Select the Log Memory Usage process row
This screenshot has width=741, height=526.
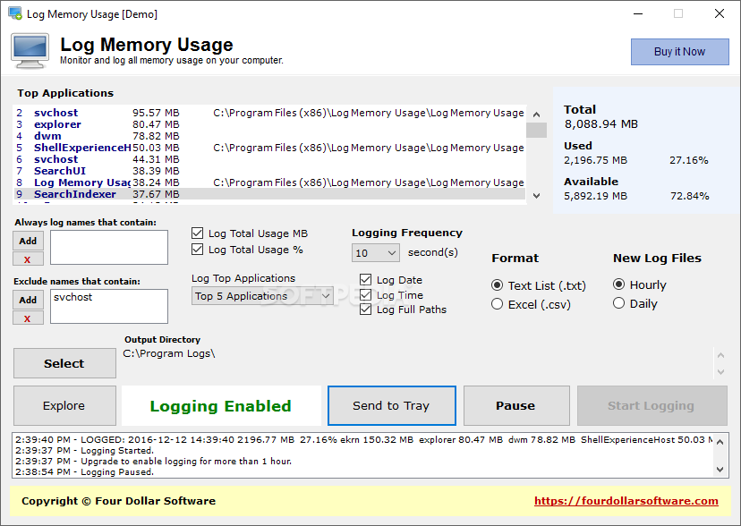[269, 182]
